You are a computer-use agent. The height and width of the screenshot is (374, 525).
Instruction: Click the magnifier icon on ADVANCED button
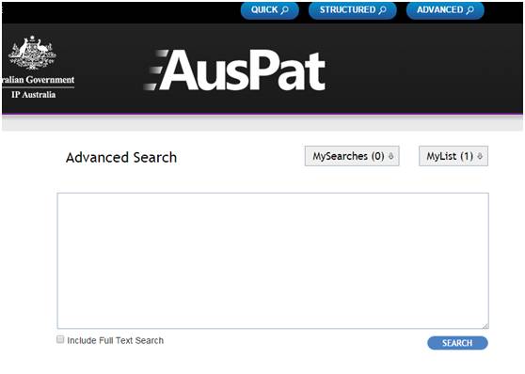click(x=470, y=10)
